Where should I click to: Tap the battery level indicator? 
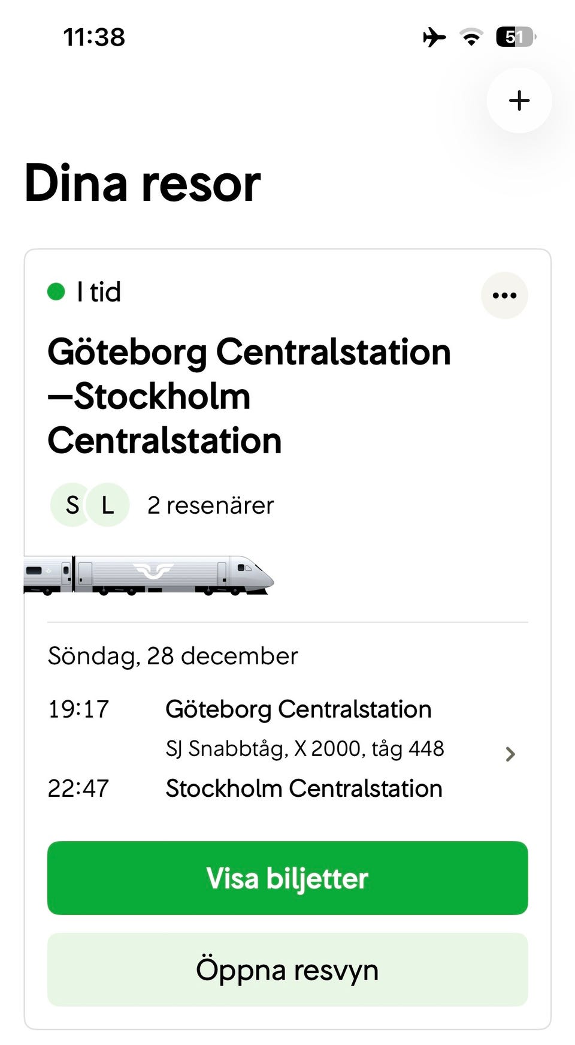point(515,37)
